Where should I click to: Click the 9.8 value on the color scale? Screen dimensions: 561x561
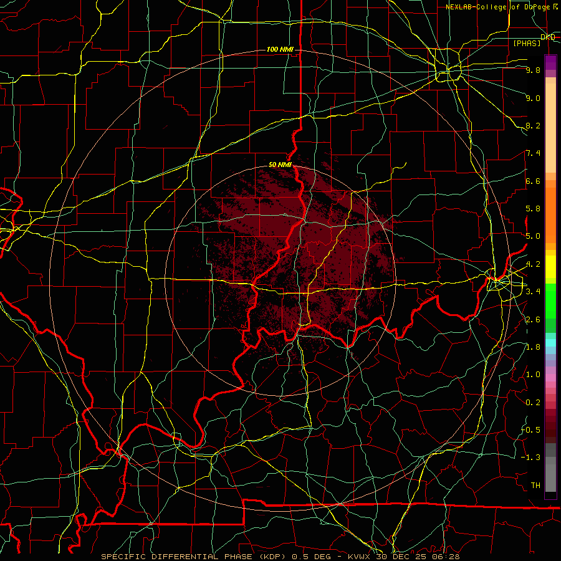click(x=533, y=70)
